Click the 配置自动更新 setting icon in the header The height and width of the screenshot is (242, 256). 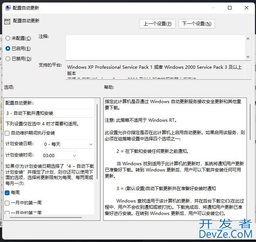tap(7, 22)
